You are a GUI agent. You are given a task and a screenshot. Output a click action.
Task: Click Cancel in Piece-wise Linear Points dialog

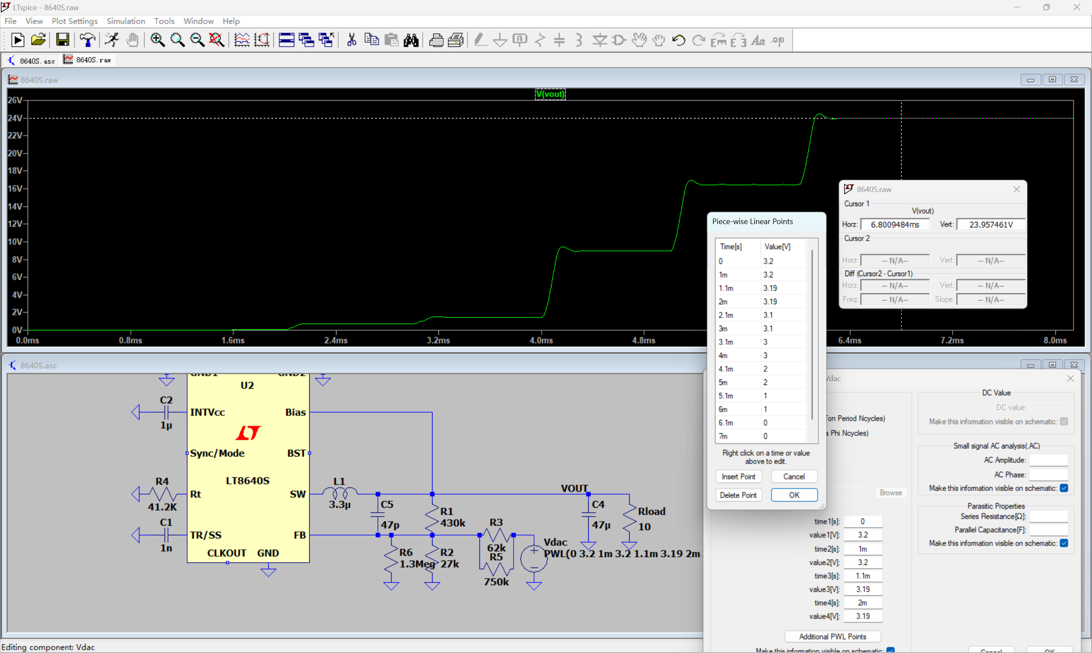pos(794,477)
